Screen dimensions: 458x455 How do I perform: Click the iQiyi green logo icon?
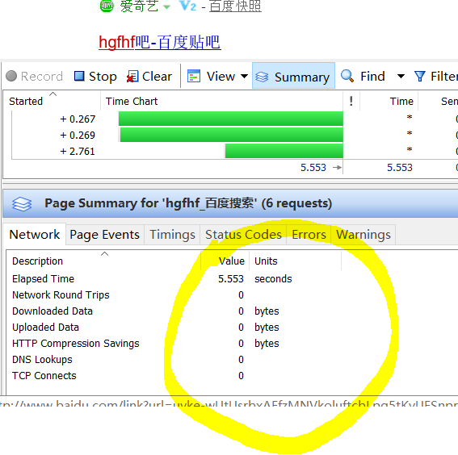click(x=107, y=6)
